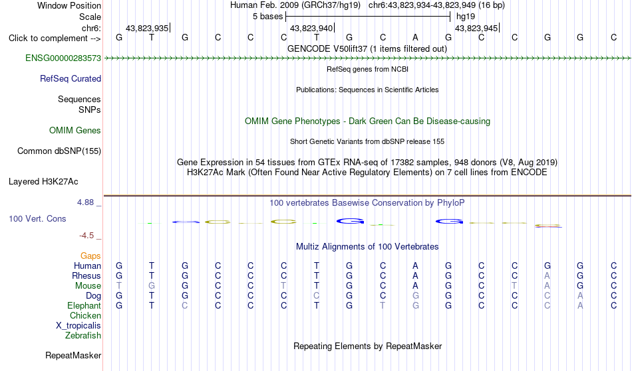Click the tall blue G PhyloP logo after T
This screenshot has width=632, height=371.
click(x=350, y=220)
